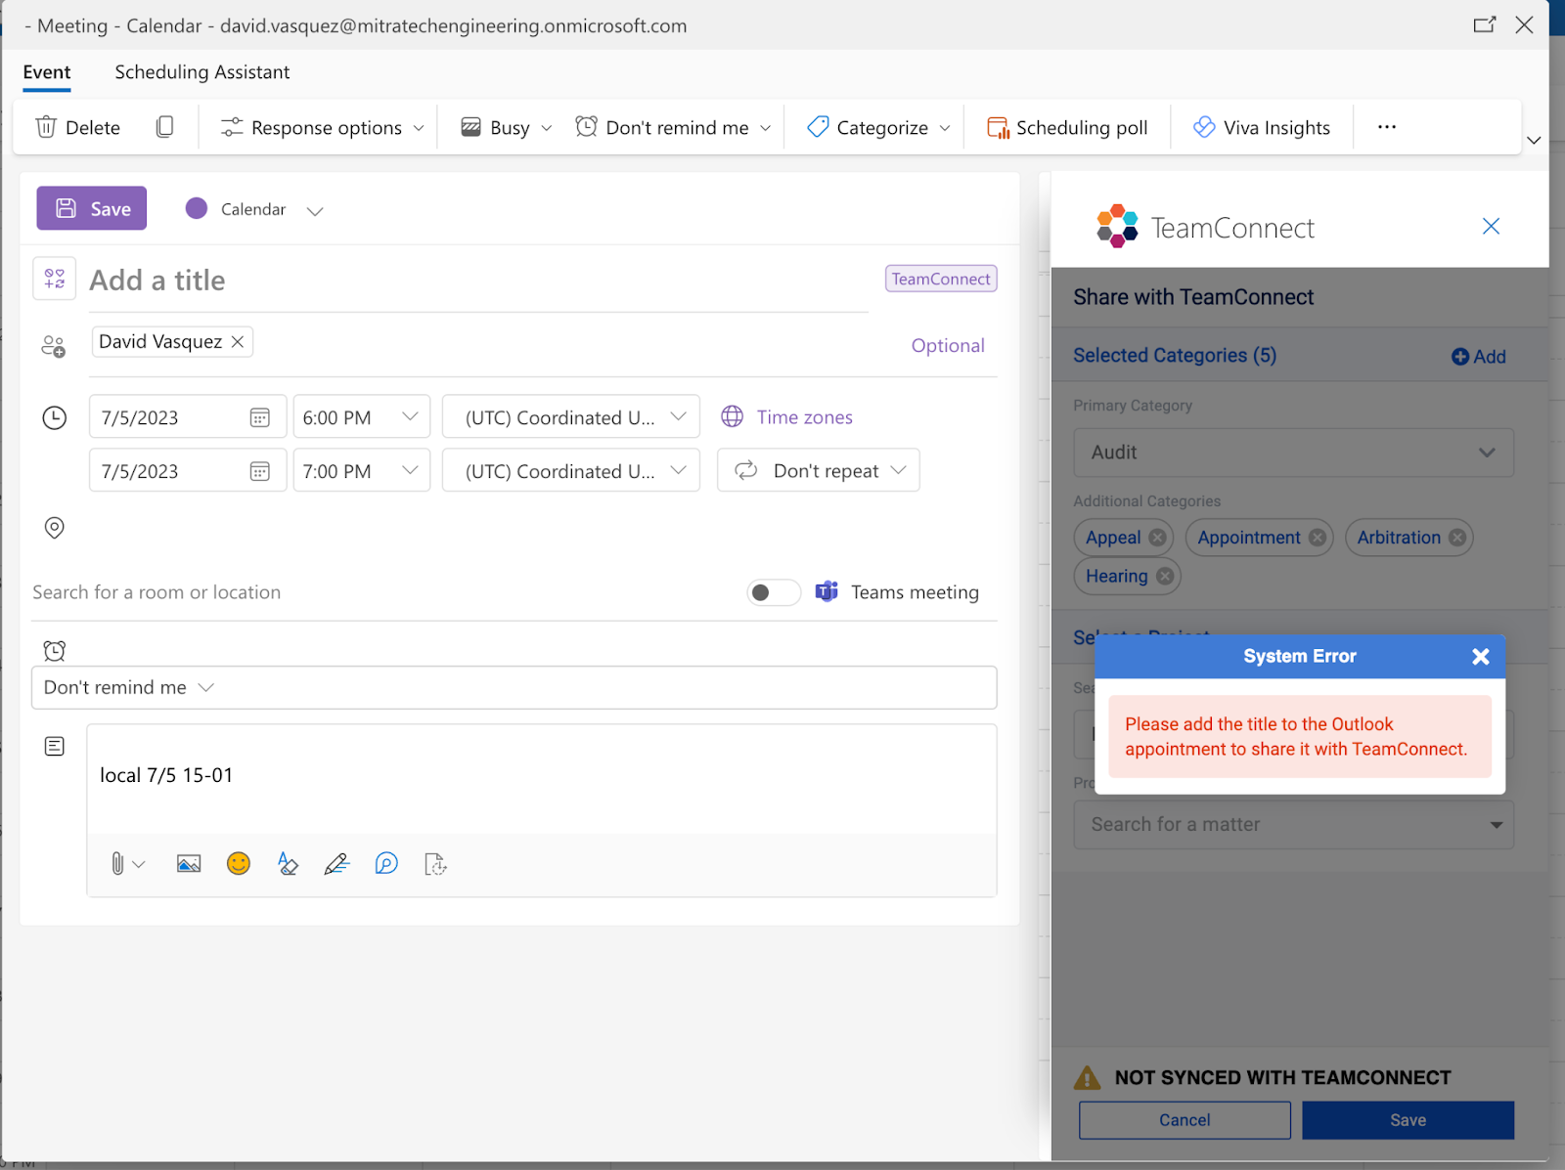Click Scheduling poll in toolbar
The height and width of the screenshot is (1170, 1565).
click(x=1067, y=127)
